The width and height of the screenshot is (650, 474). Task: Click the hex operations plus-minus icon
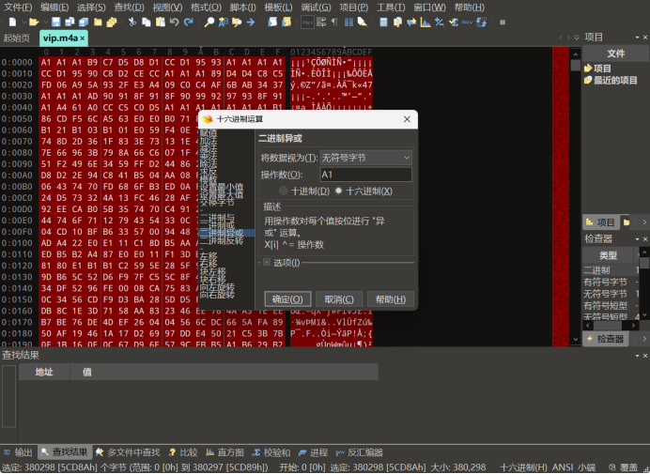point(439,22)
